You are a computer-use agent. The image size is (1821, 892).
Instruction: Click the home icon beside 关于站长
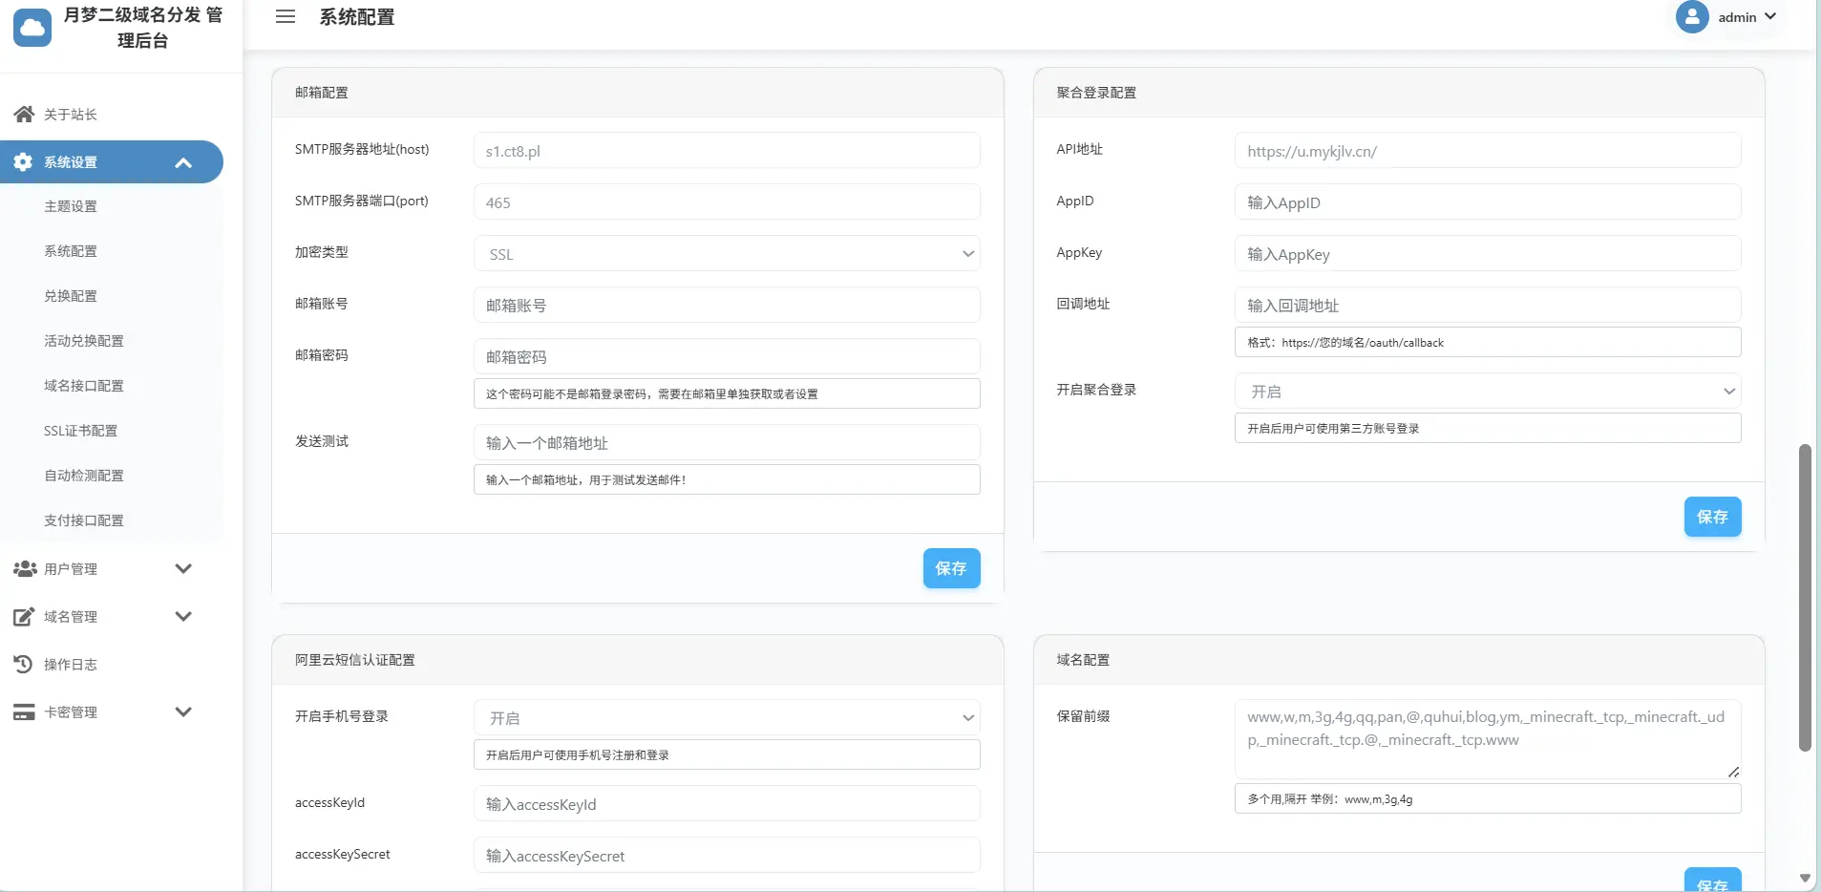[24, 115]
